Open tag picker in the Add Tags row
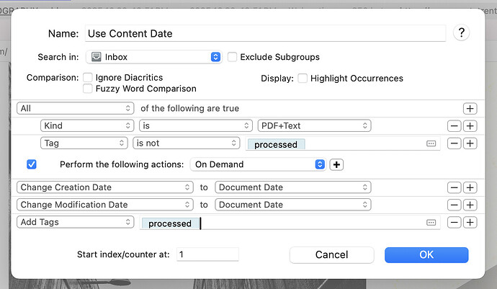The width and height of the screenshot is (497, 289). pos(431,223)
